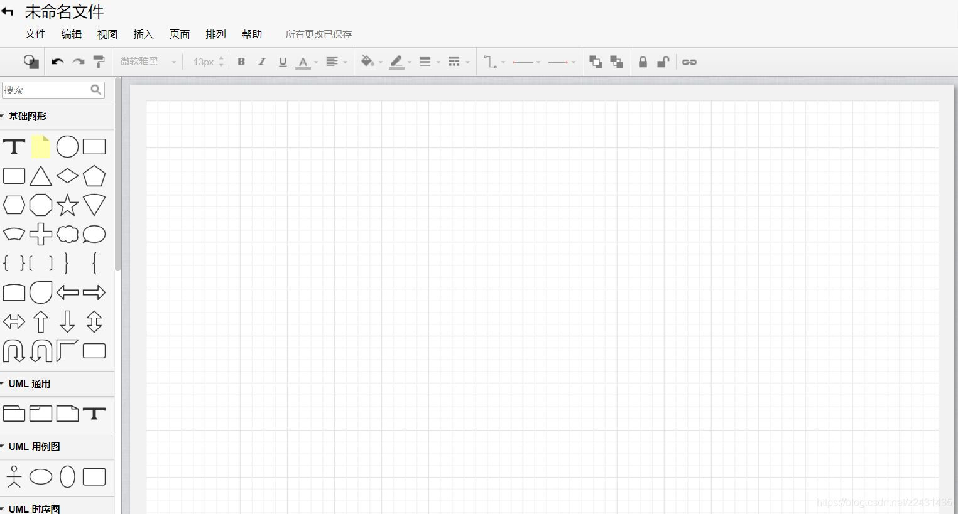Select the cross shape
958x514 pixels.
tap(41, 234)
